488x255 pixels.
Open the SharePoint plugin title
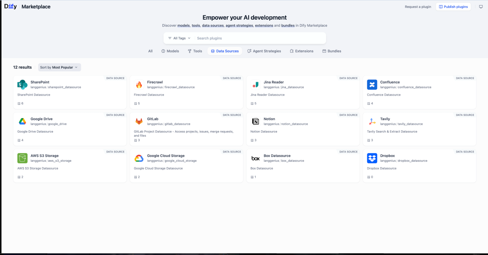(40, 82)
